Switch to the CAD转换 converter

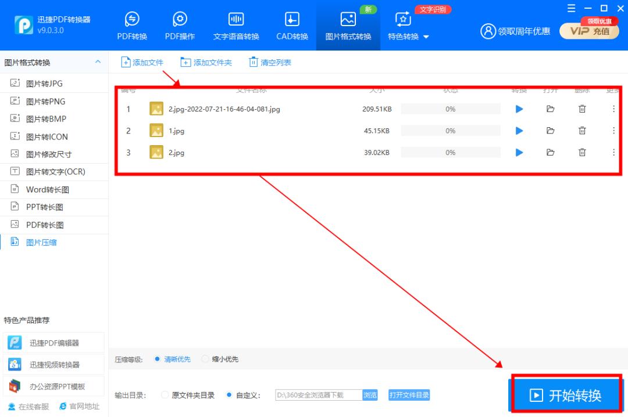point(291,26)
